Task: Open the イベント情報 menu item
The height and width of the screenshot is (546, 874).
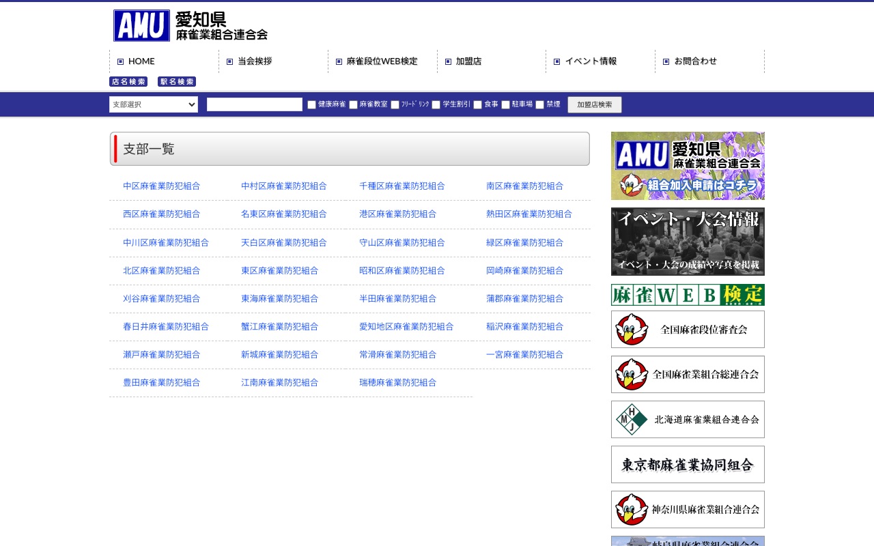Action: click(x=587, y=61)
